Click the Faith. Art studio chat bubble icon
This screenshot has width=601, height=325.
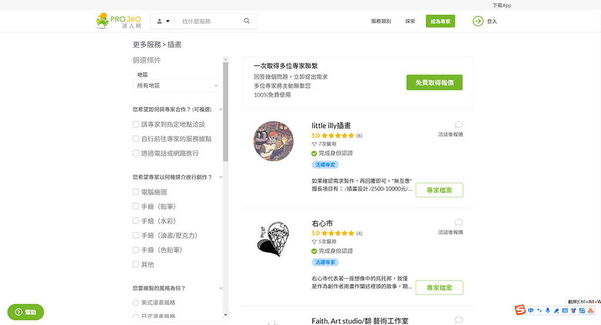(458, 320)
